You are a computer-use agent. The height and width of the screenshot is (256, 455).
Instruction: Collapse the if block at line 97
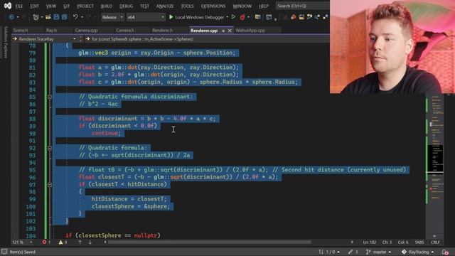point(50,185)
